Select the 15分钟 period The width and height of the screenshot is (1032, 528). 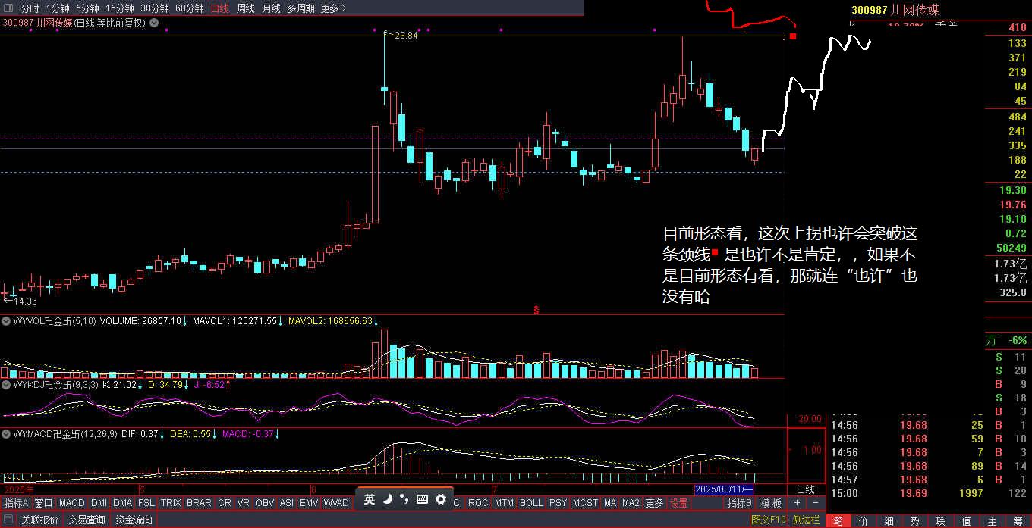[120, 8]
